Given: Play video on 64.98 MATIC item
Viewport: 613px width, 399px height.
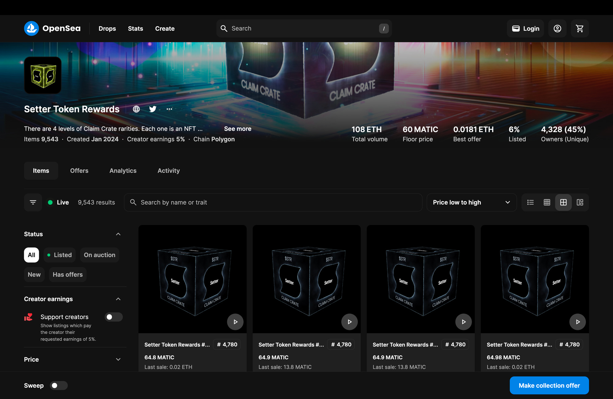Looking at the screenshot, I should point(577,322).
